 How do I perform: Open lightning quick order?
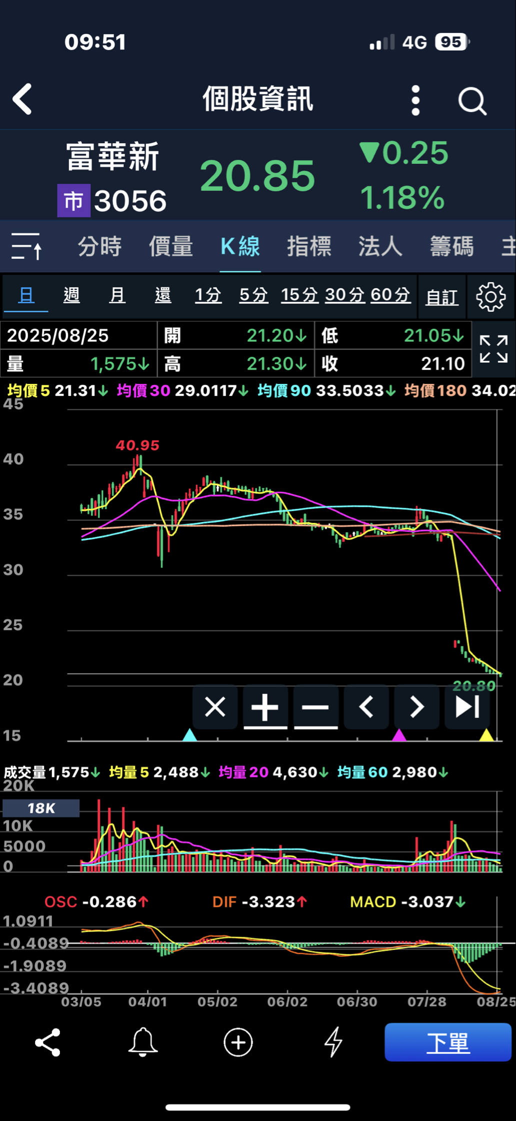click(333, 1042)
